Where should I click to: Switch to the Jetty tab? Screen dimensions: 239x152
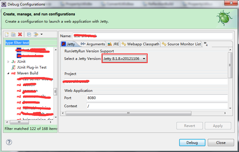[69, 44]
